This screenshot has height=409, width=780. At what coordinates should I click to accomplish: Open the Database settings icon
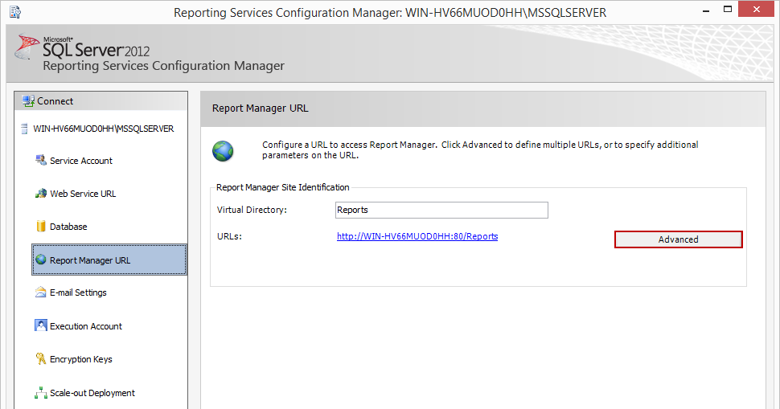point(41,227)
